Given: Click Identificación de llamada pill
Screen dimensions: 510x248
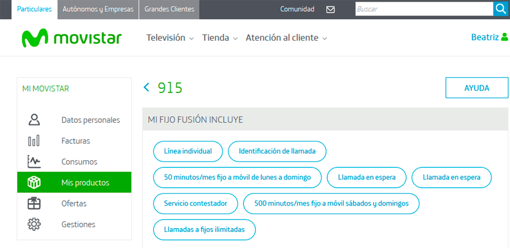Looking at the screenshot, I should click(277, 151).
